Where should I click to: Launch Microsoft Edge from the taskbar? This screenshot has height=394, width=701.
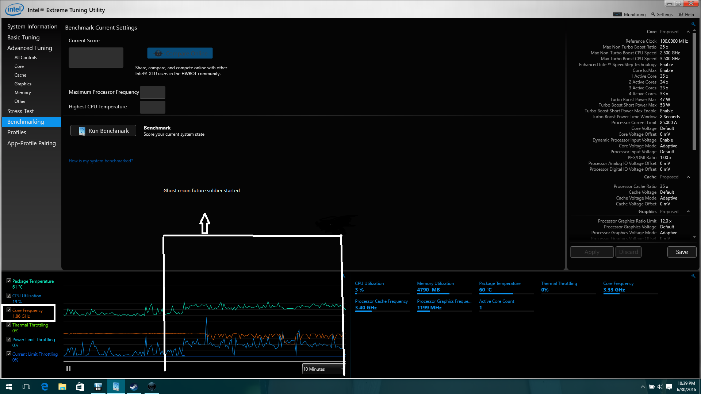[x=45, y=387]
